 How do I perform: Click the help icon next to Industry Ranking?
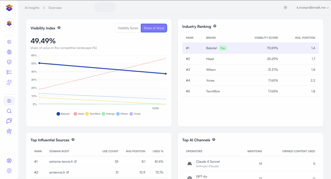point(215,26)
